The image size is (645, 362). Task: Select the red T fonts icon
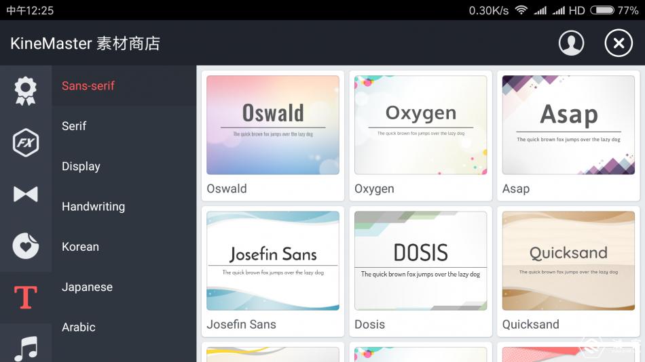pyautogui.click(x=26, y=297)
